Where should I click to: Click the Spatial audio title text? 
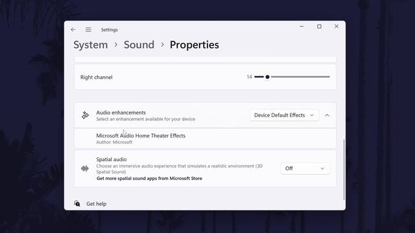(112, 159)
